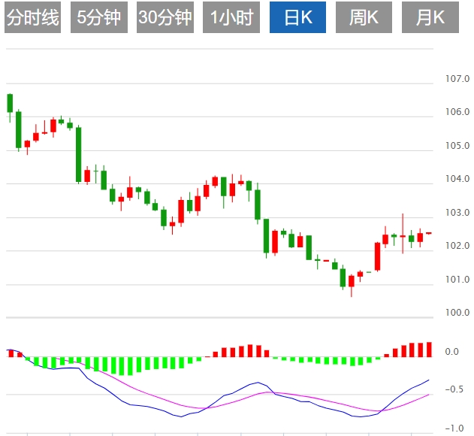Click the blue MACD line at its right end
The width and height of the screenshot is (474, 436).
pyautogui.click(x=428, y=380)
